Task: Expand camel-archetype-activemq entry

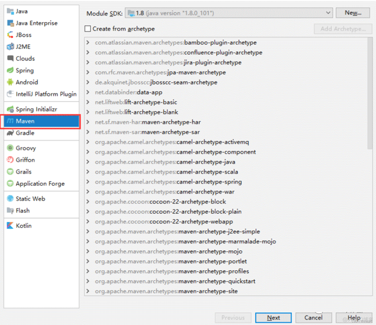Action: point(88,142)
